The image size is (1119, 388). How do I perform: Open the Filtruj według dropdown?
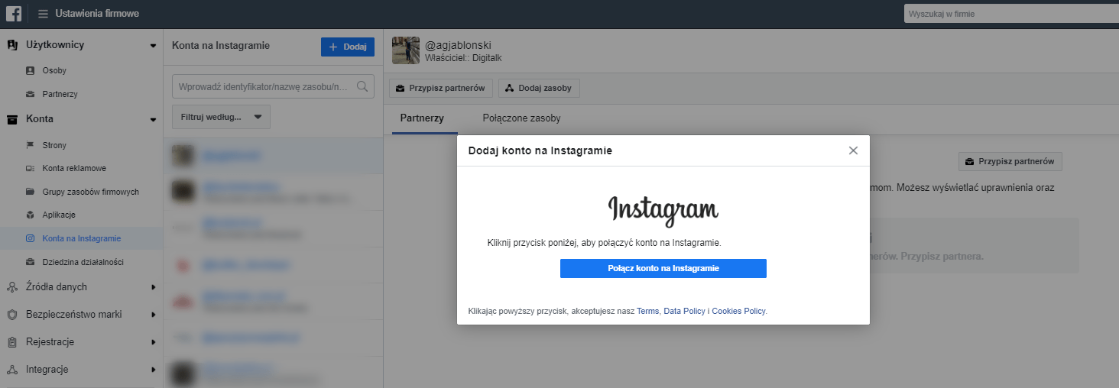point(221,117)
